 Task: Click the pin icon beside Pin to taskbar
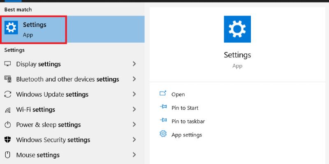click(163, 120)
